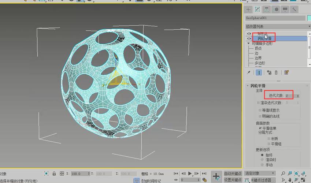The height and width of the screenshot is (183, 311).
Task: Open the Modify command panel tab
Action: (257, 9)
